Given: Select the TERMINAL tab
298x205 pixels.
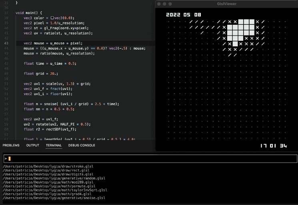Looking at the screenshot, I should 54,145.
